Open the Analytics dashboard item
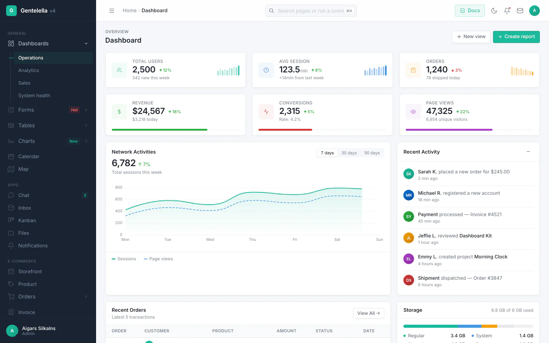Viewport: 549px width, 343px height. pos(53,71)
